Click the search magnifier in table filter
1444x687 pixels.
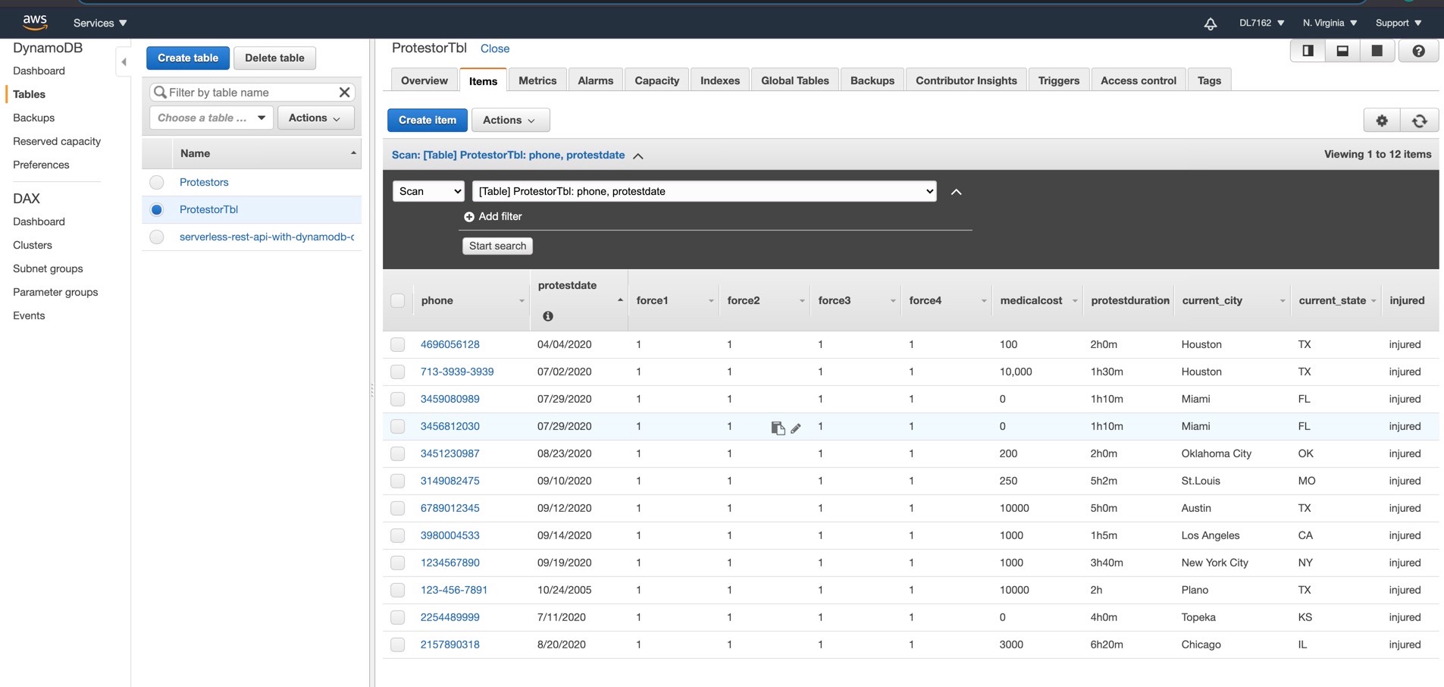click(160, 93)
